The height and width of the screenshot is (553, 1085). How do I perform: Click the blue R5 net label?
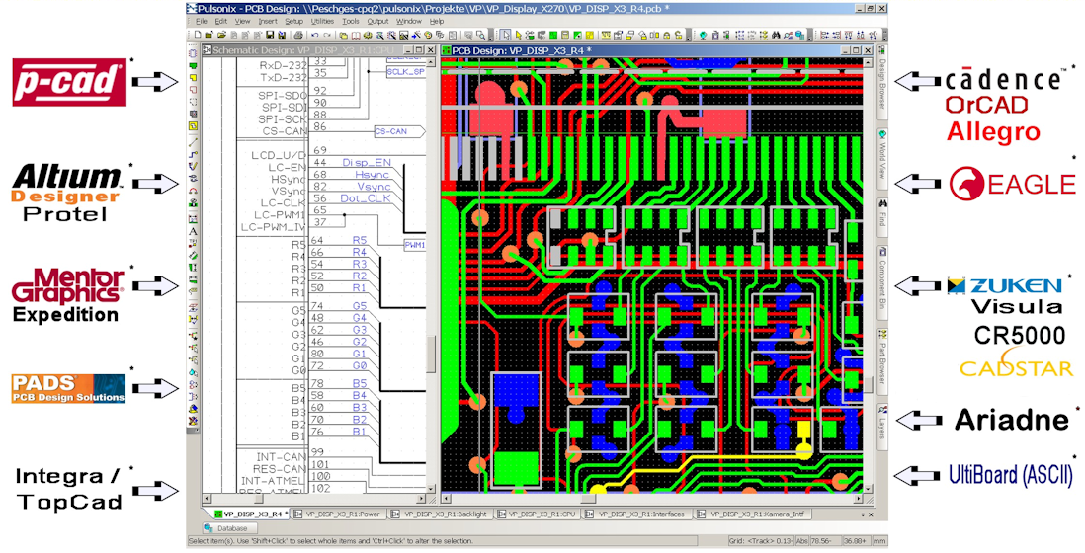359,241
